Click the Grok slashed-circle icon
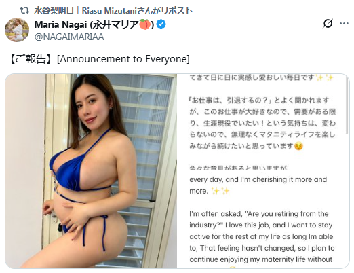 [x=328, y=23]
